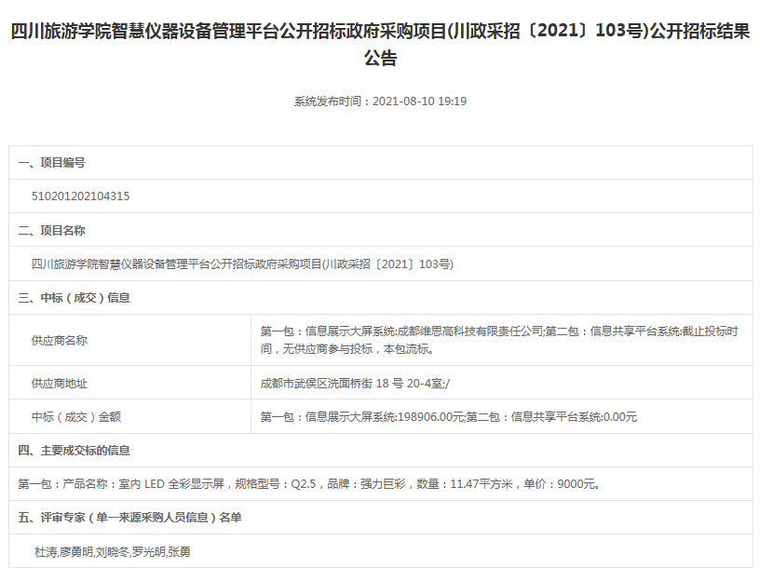Screen dimensions: 760x568
Task: Click the 供应商地址 label cell
Action: tap(129, 383)
